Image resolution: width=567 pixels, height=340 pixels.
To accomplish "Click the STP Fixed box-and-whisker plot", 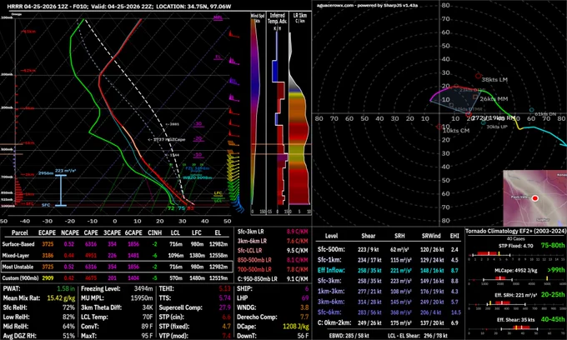I will click(x=516, y=254).
